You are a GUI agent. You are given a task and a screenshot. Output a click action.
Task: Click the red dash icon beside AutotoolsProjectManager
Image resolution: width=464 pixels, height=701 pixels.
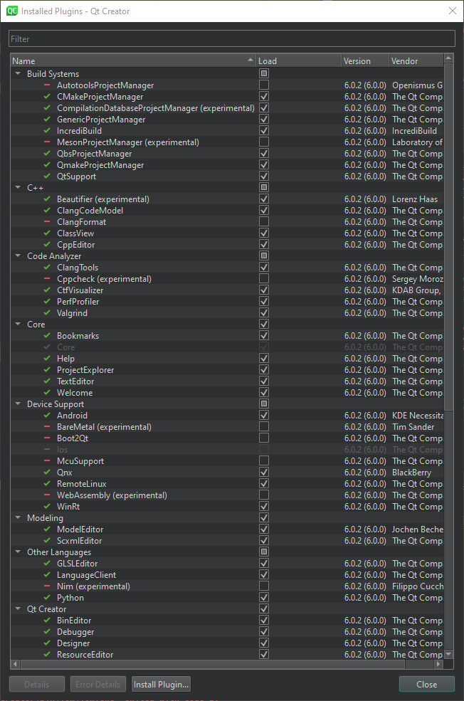coord(47,85)
